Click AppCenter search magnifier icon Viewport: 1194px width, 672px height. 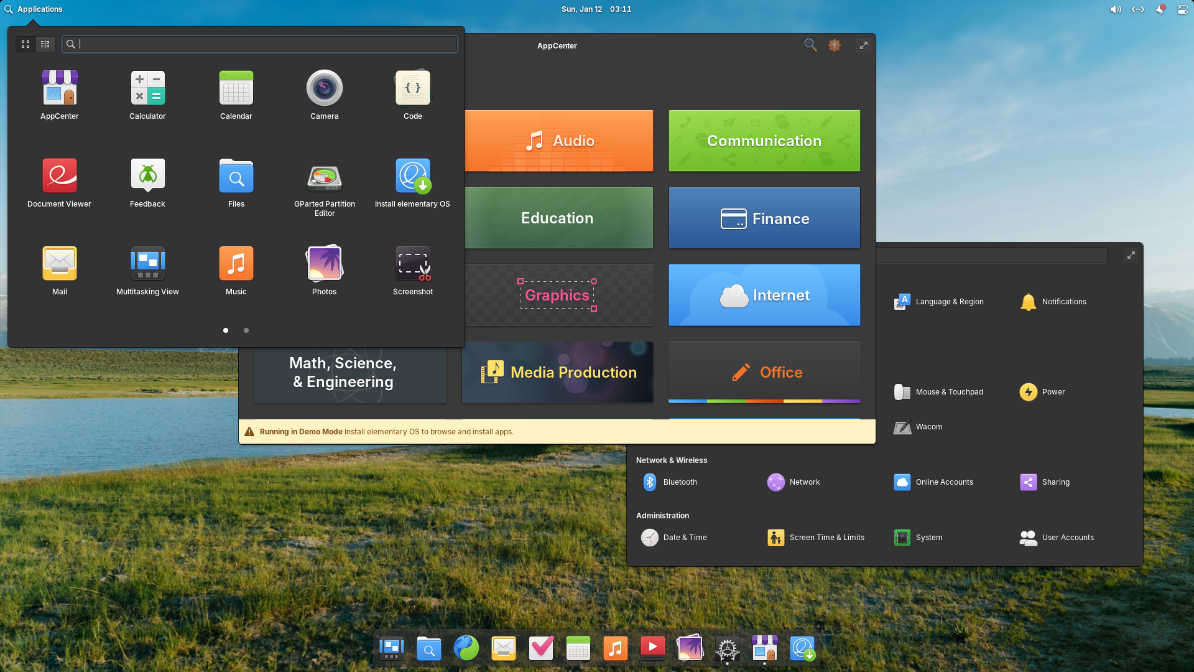810,45
